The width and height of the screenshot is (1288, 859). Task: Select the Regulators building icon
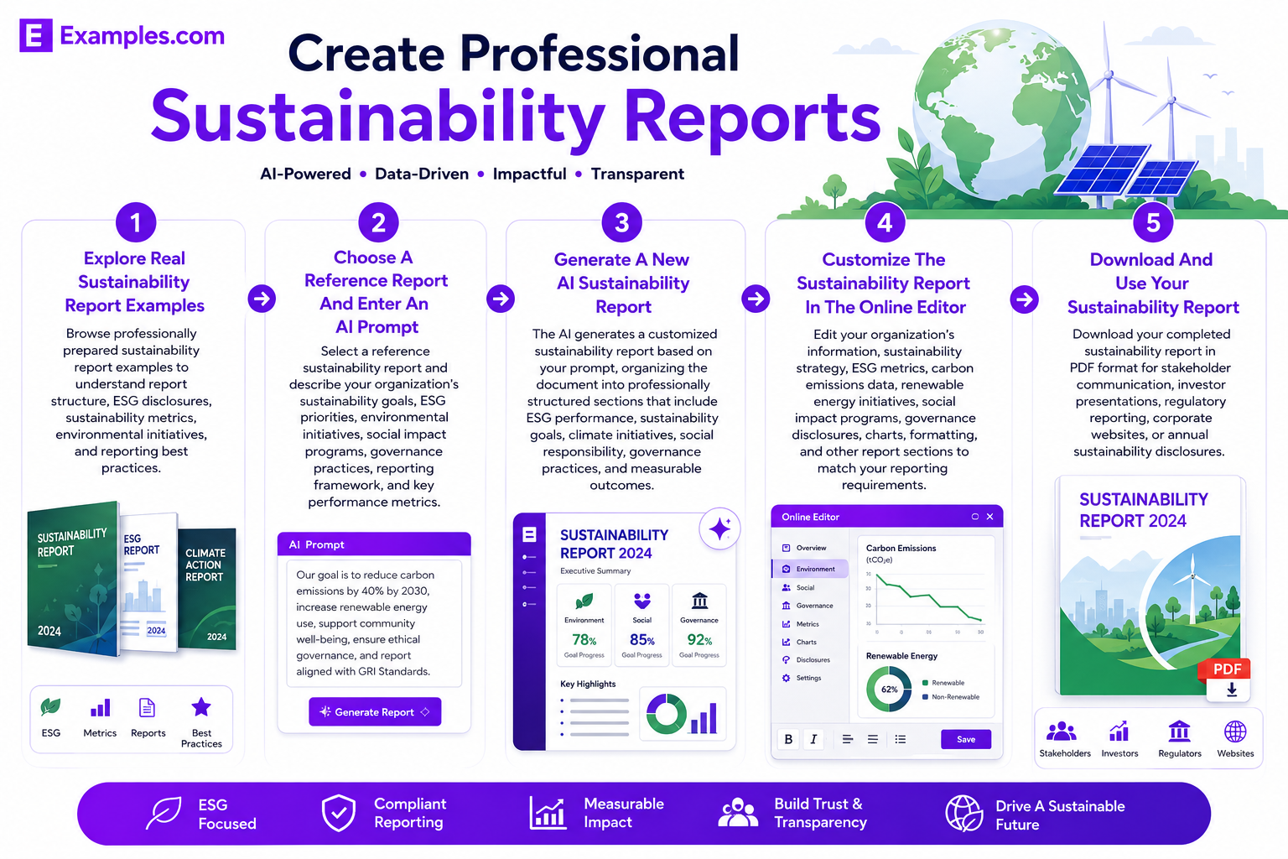pos(1179,731)
